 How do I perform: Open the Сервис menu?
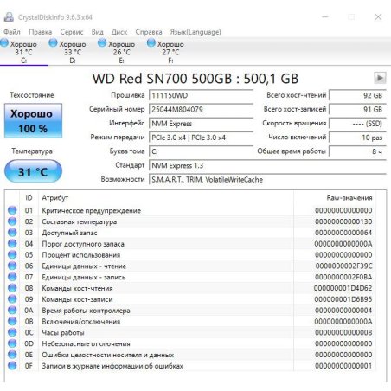72,32
